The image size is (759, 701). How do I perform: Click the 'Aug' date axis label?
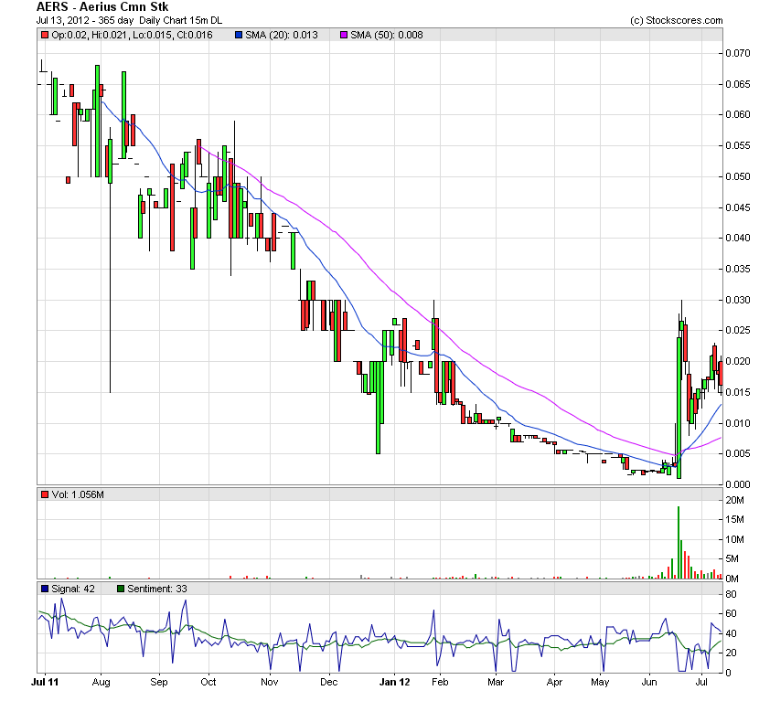tap(102, 682)
